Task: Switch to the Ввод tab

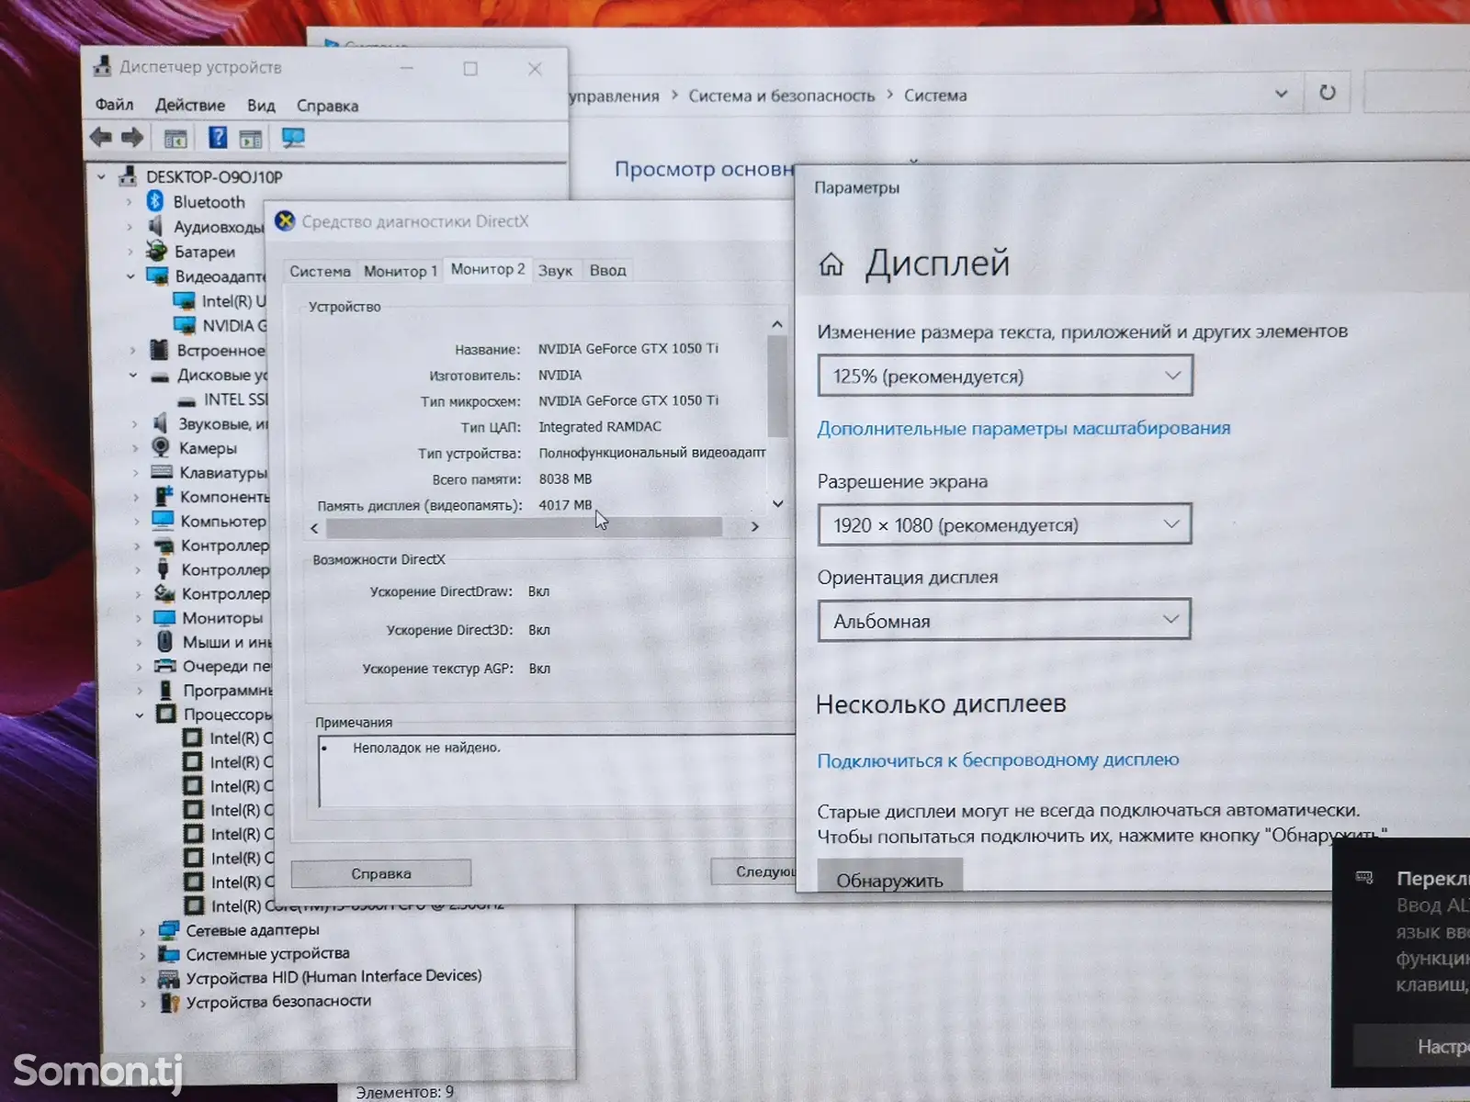Action: coord(607,270)
